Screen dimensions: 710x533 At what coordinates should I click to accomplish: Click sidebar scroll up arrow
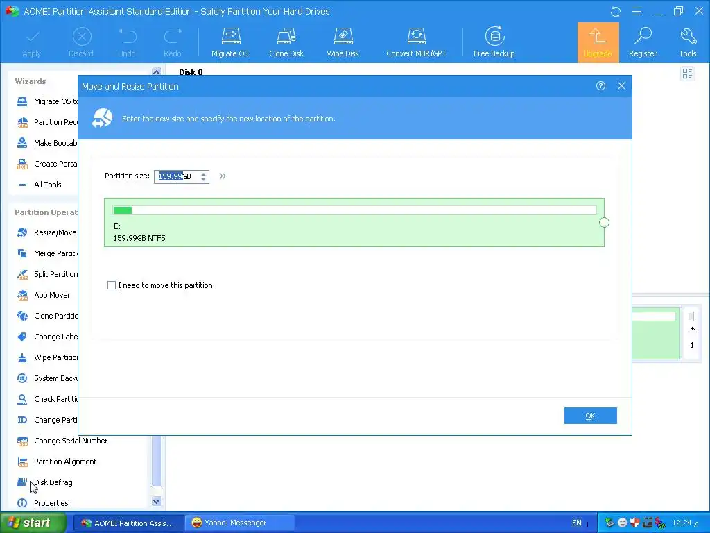tap(156, 71)
